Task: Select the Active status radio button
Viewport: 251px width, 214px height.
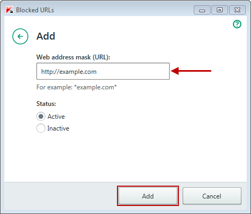Action: [x=41, y=117]
